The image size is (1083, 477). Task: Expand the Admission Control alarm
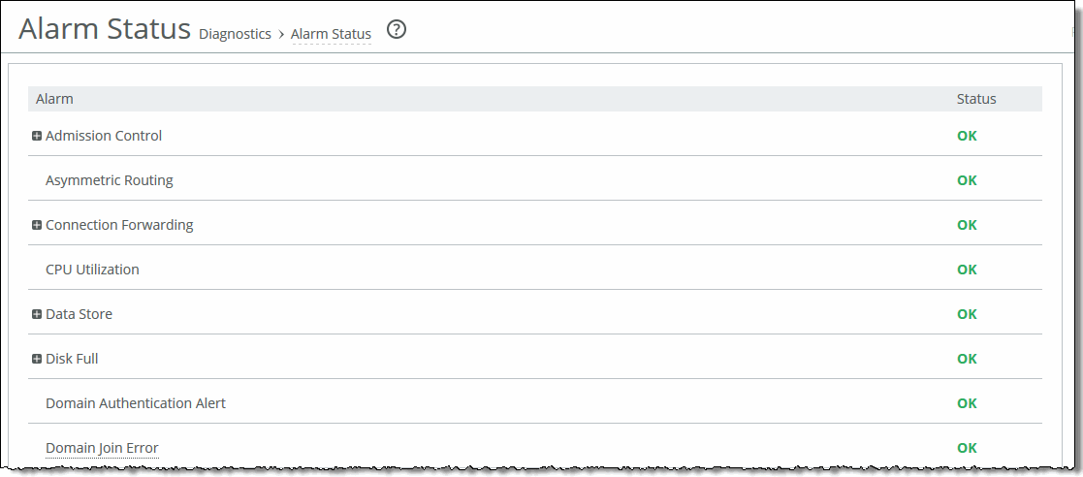pyautogui.click(x=37, y=136)
